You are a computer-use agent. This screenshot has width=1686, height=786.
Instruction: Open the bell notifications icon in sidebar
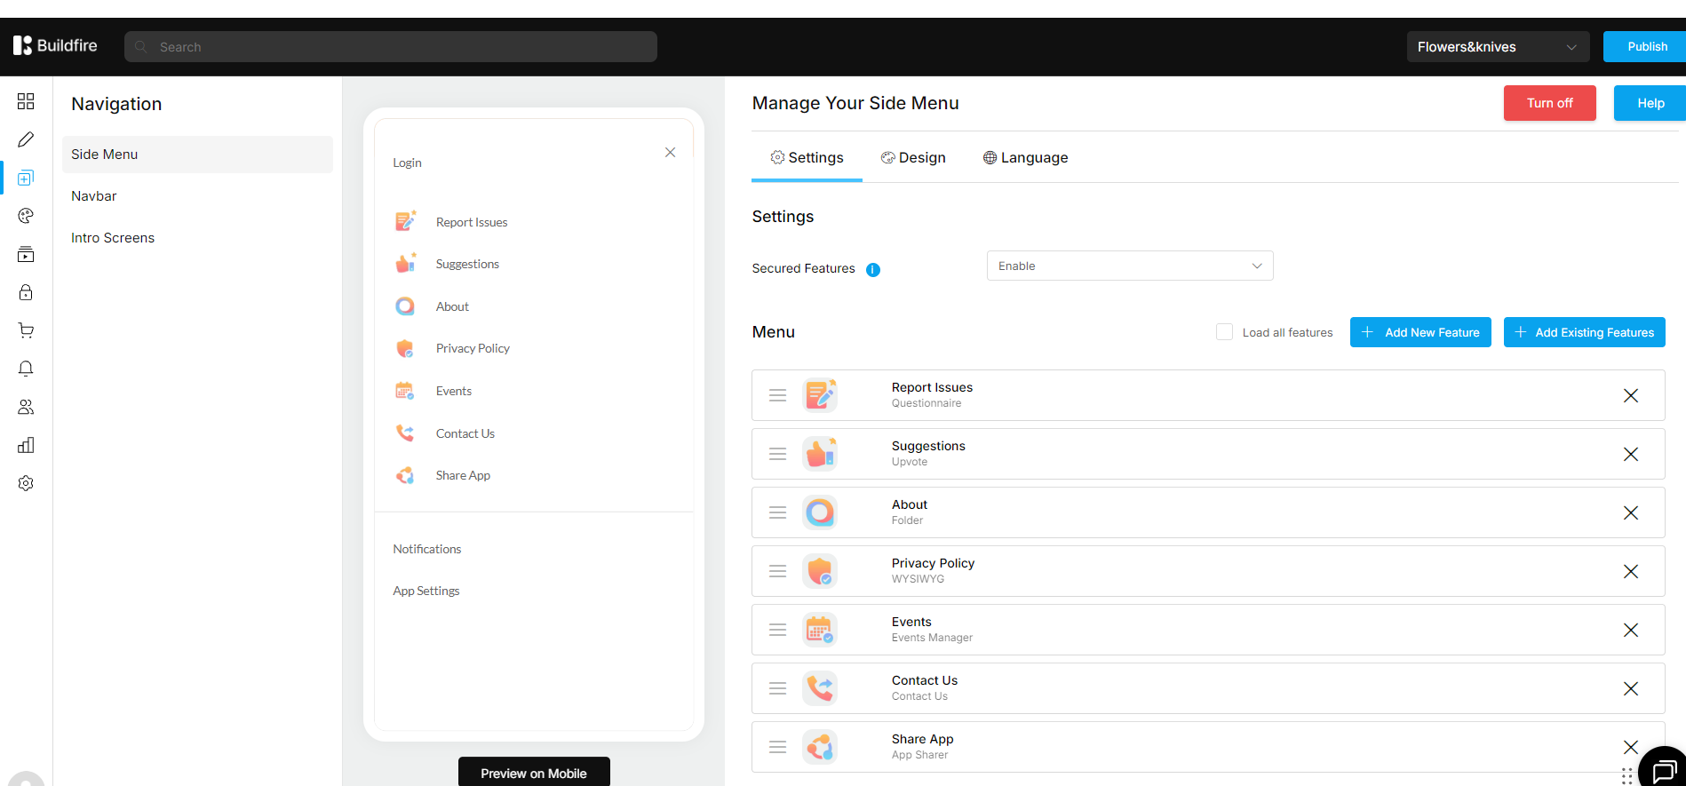[26, 369]
